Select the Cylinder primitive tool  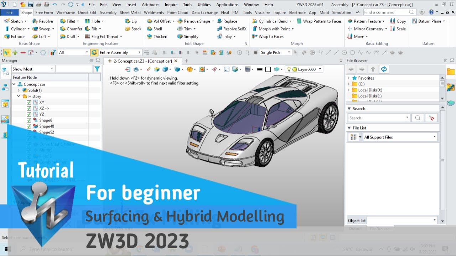click(15, 29)
